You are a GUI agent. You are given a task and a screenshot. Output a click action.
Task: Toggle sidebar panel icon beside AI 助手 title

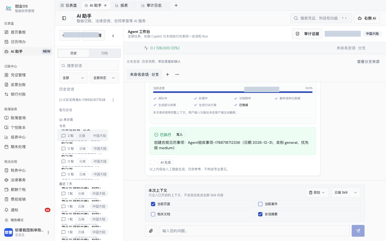pos(64,18)
